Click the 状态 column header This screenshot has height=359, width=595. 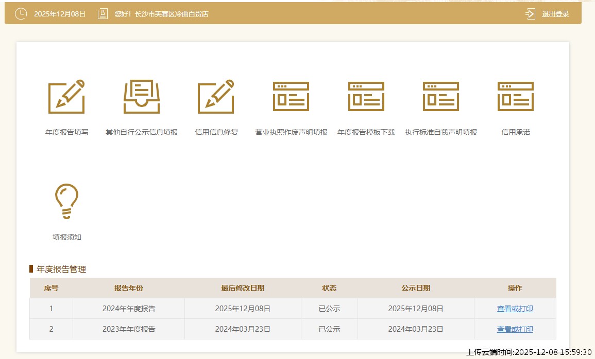click(x=329, y=288)
